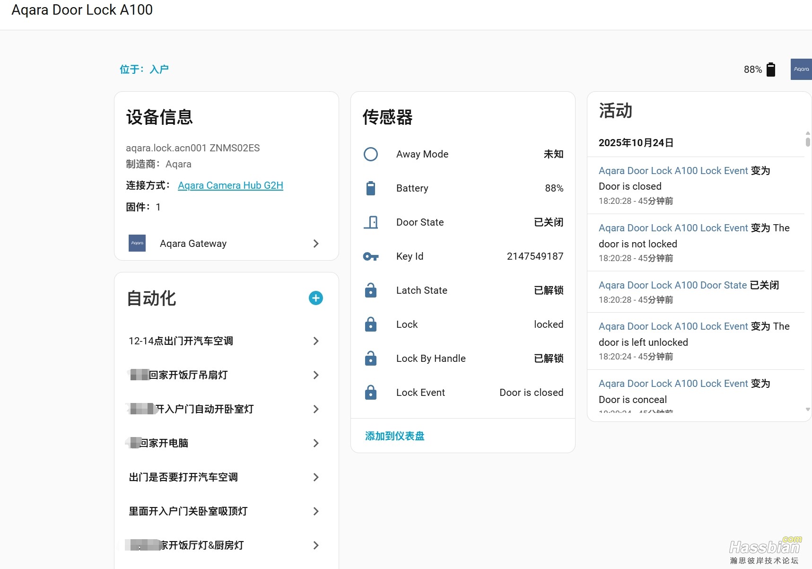Click the Door State door icon

pyautogui.click(x=371, y=222)
